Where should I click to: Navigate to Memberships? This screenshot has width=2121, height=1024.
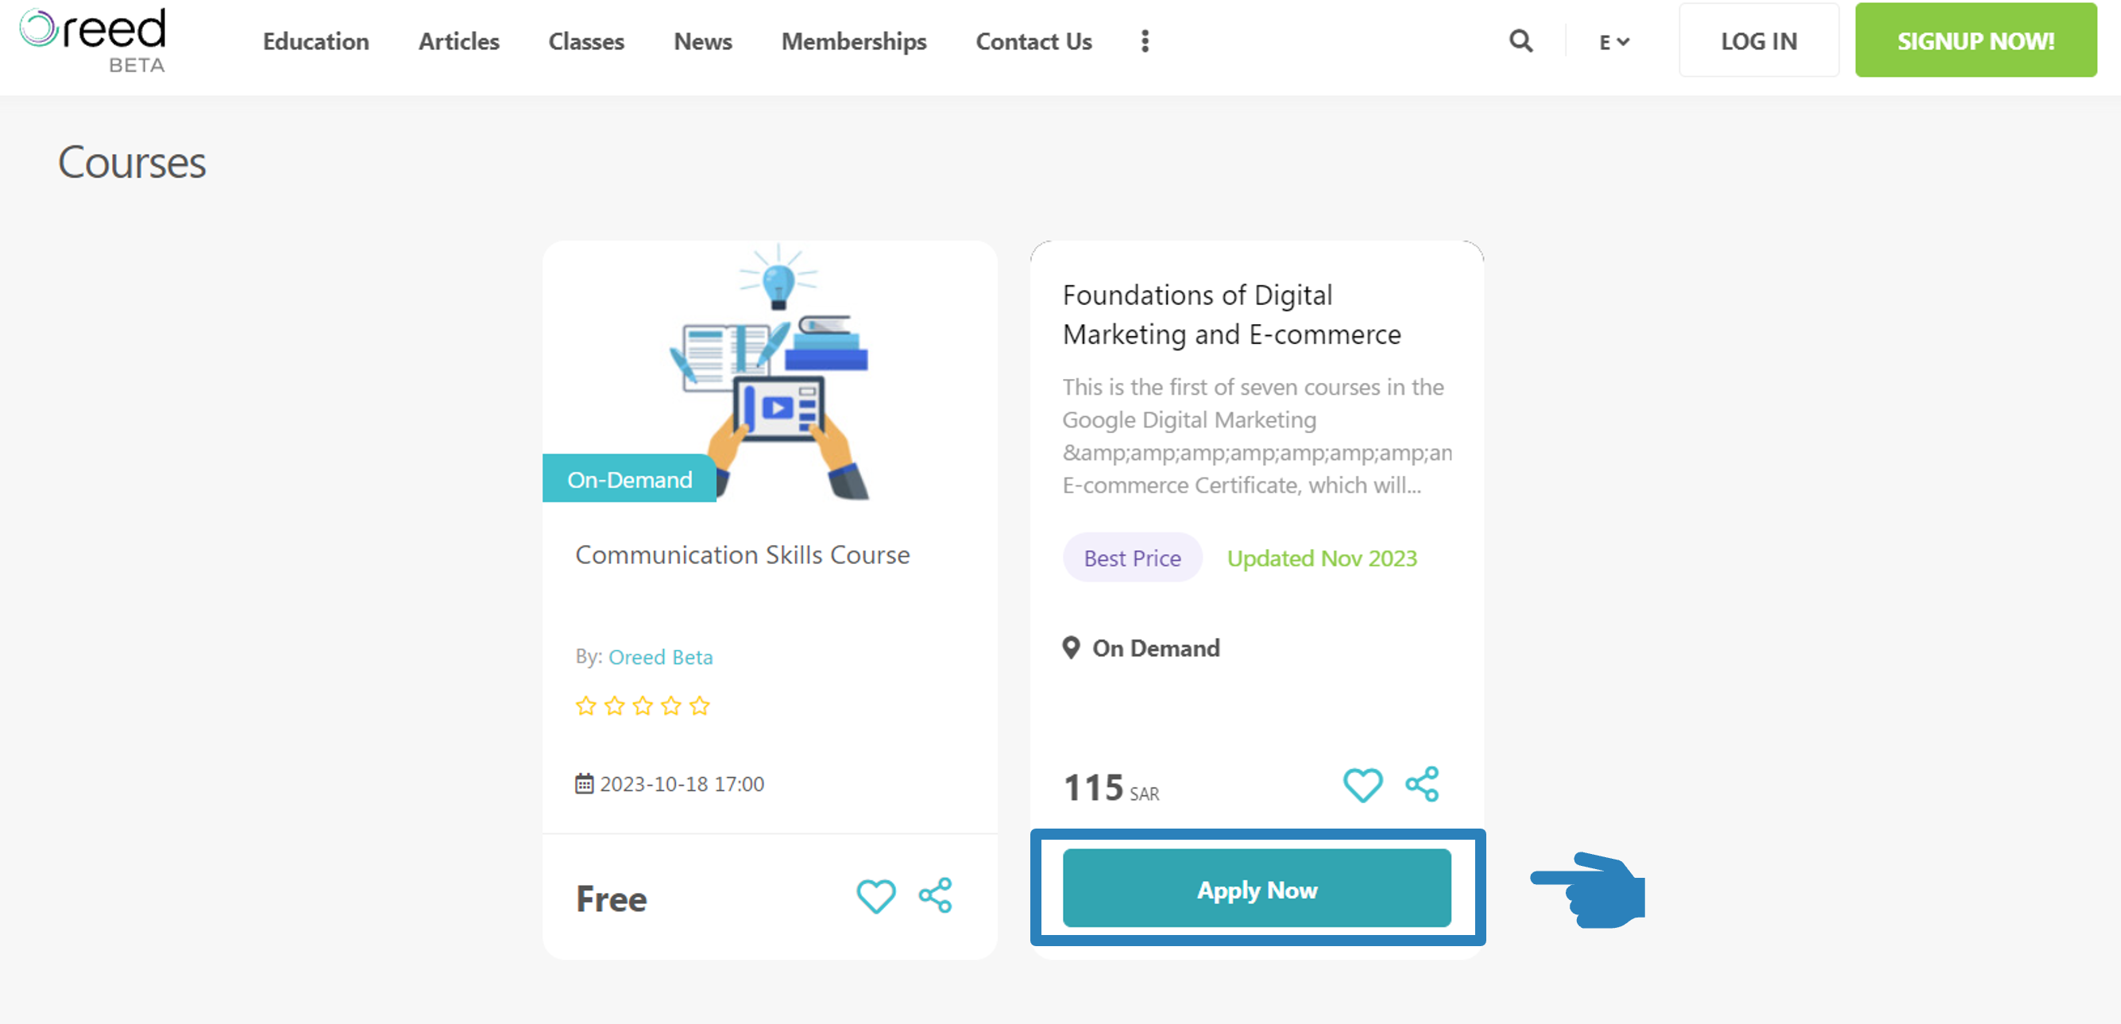[x=854, y=41]
